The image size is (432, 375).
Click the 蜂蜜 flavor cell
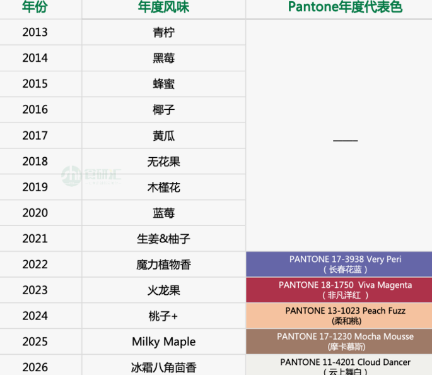pyautogui.click(x=163, y=84)
